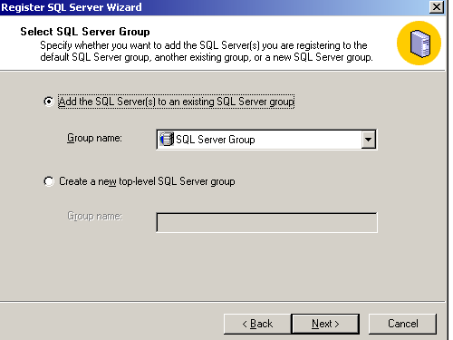The height and width of the screenshot is (340, 453).
Task: Click the greyed-out 'Group name:' label
Action: (x=95, y=217)
